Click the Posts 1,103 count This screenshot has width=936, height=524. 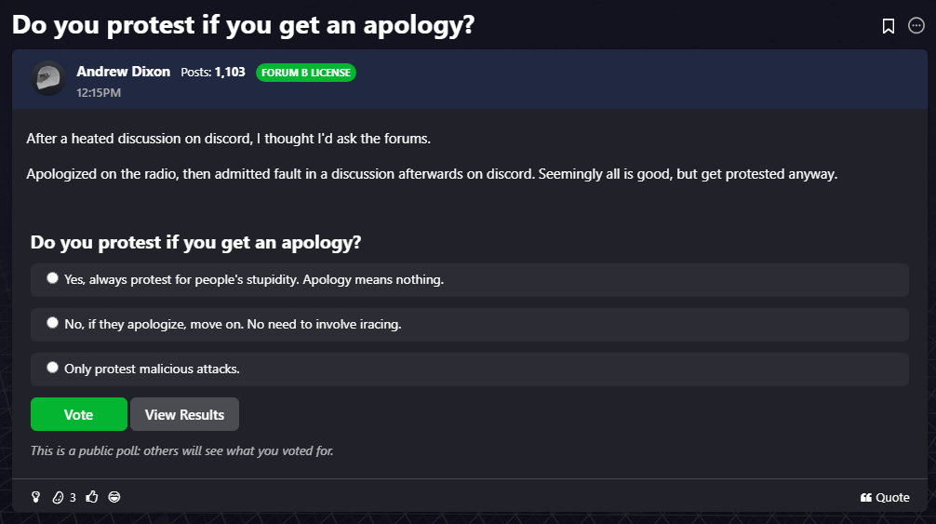[x=213, y=72]
